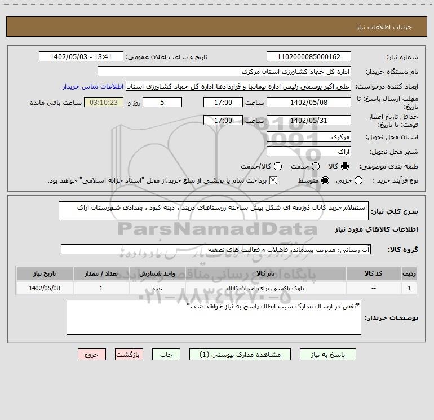Click the need number field 1102000085000162
Image resolution: width=434 pixels, height=420 pixels.
[x=309, y=57]
